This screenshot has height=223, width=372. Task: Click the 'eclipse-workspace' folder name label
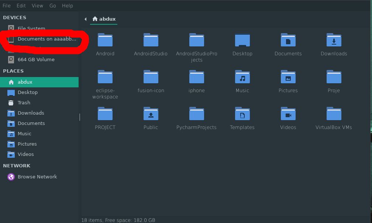click(x=105, y=94)
